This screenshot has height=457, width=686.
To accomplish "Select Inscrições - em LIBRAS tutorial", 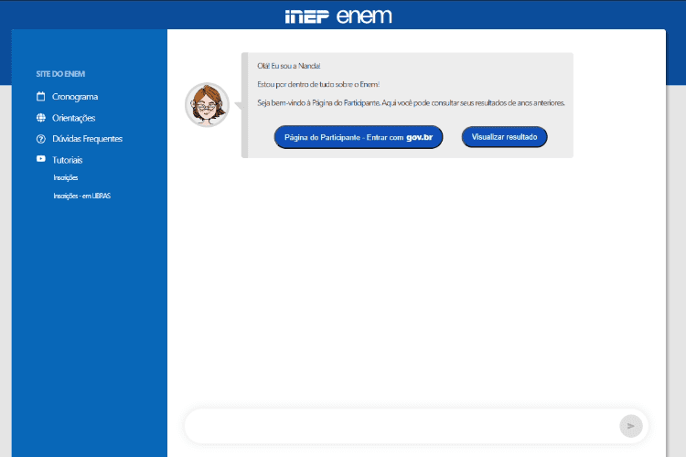I will point(81,196).
